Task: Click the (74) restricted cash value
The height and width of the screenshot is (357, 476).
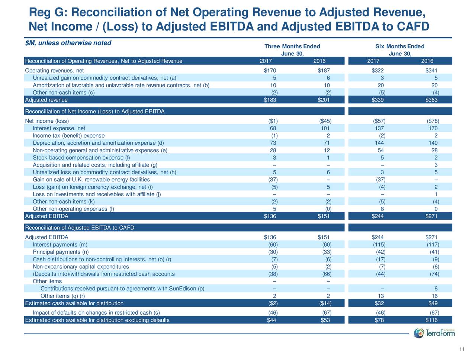Action: pyautogui.click(x=434, y=274)
